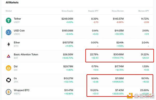The height and width of the screenshot is (100, 156).
Task: Click Ether borrow APY 2.04%
Action: [145, 43]
